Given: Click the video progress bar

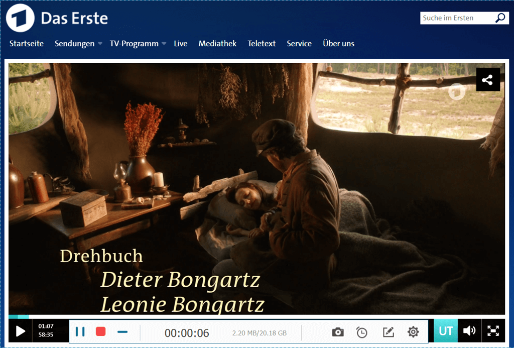Looking at the screenshot, I should [x=256, y=316].
